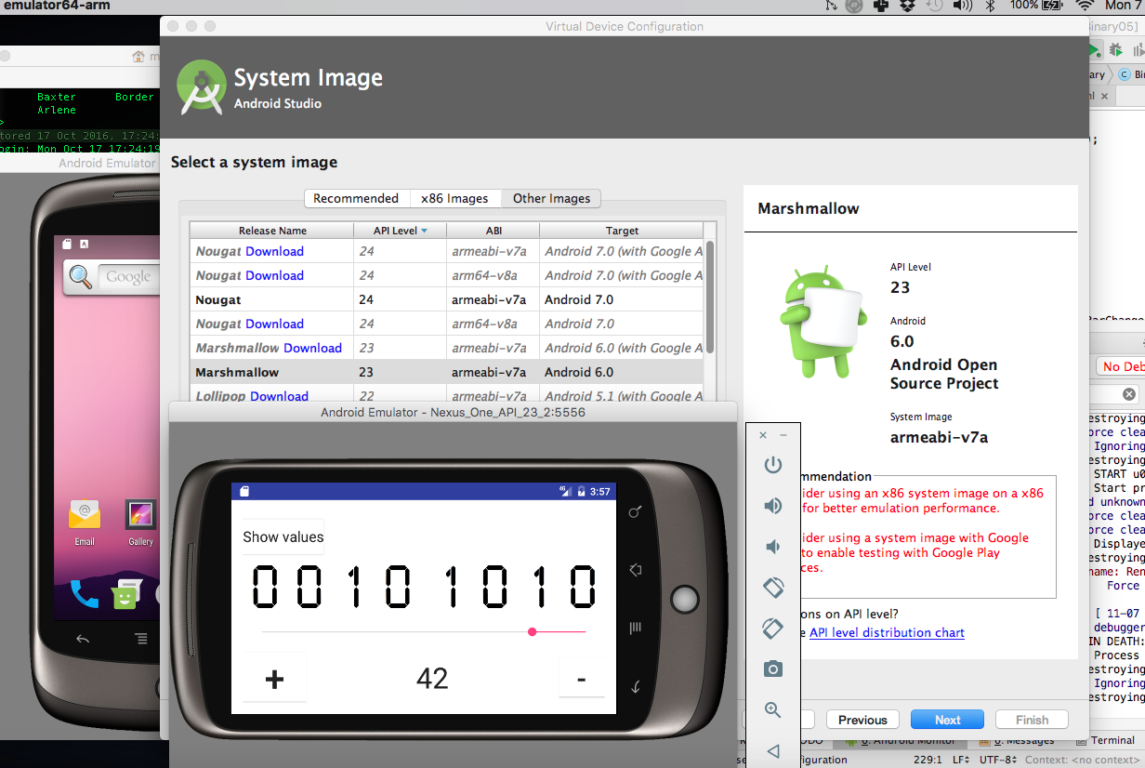This screenshot has height=768, width=1145.
Task: Click Nexus One hardware search key
Action: [636, 511]
